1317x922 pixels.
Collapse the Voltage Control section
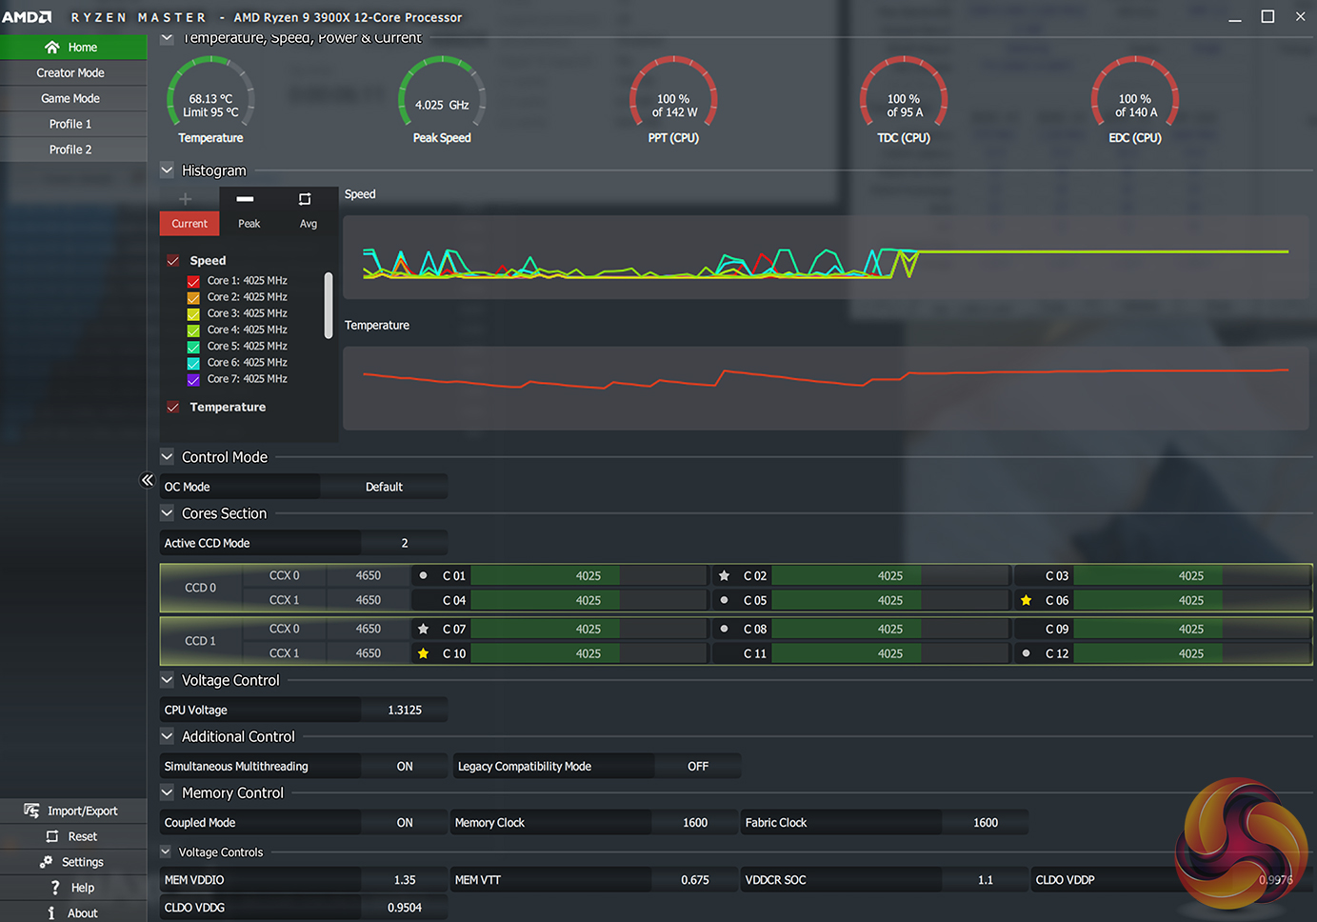[x=167, y=680]
